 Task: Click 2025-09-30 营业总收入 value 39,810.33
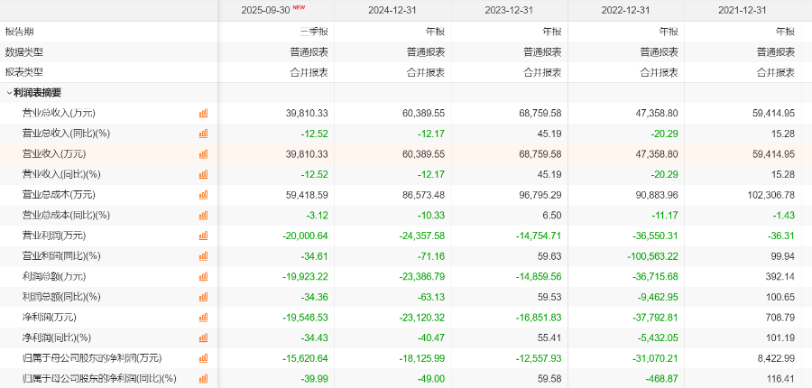pyautogui.click(x=306, y=113)
